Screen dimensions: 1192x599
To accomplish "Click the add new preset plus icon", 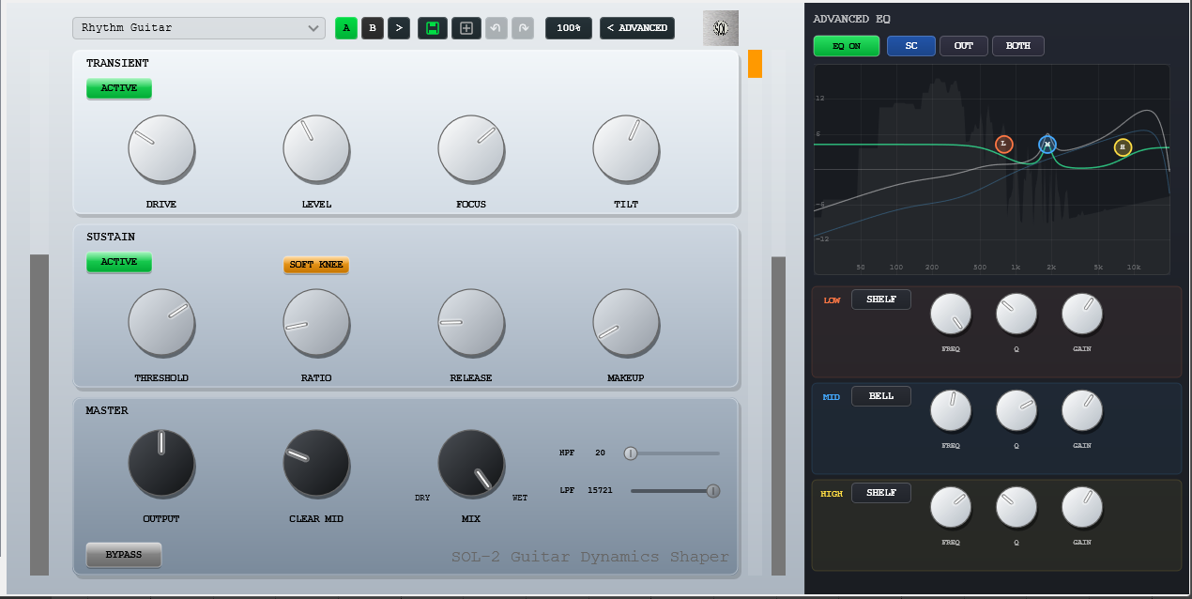I will point(466,28).
